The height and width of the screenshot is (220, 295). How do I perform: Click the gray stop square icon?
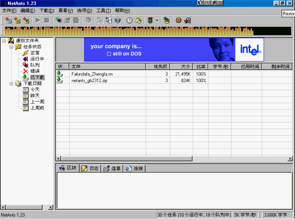(47, 20)
